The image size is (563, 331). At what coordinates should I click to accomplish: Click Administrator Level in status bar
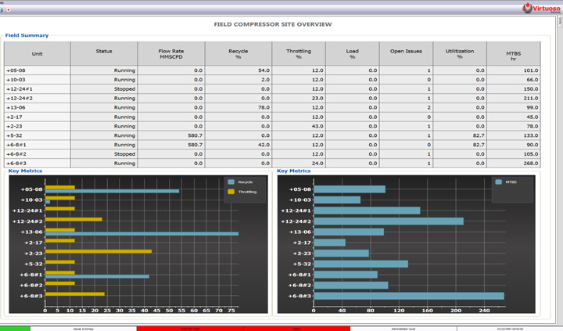(403, 329)
